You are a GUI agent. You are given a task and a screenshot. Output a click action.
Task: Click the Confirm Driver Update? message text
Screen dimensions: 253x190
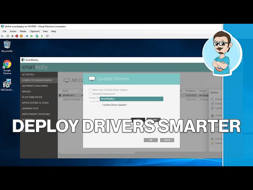[114, 105]
